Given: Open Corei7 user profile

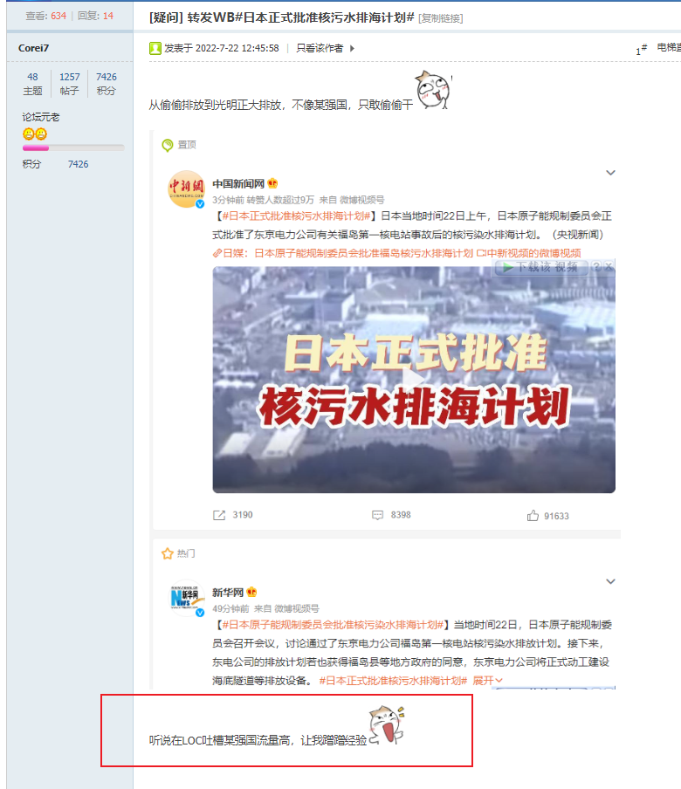Looking at the screenshot, I should [x=34, y=48].
